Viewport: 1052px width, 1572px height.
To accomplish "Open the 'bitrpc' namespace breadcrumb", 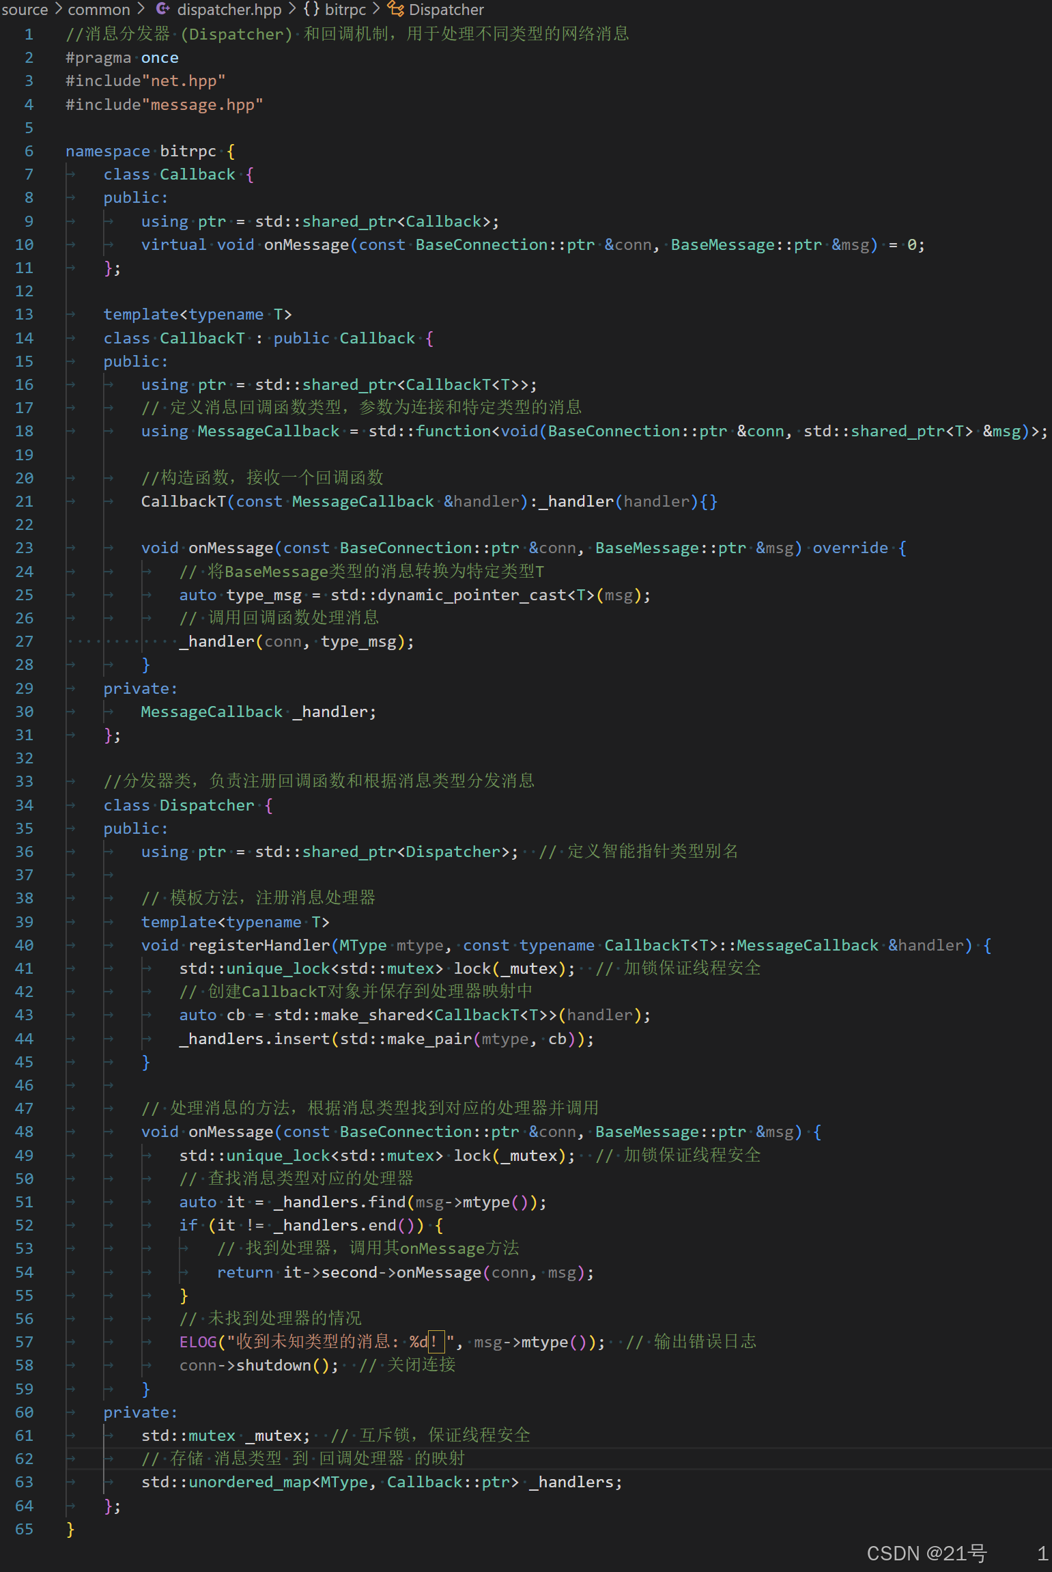I will 345,10.
